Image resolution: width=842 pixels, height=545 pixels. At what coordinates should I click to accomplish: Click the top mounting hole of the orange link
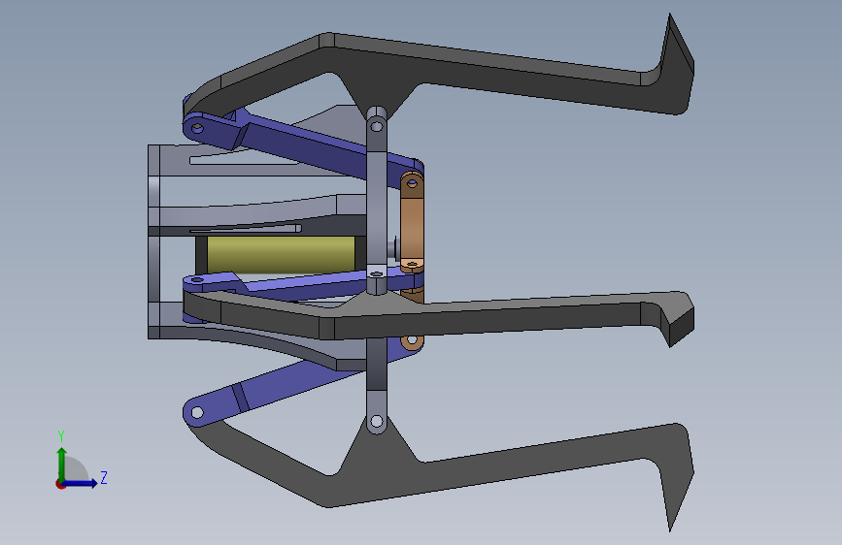[x=412, y=183]
